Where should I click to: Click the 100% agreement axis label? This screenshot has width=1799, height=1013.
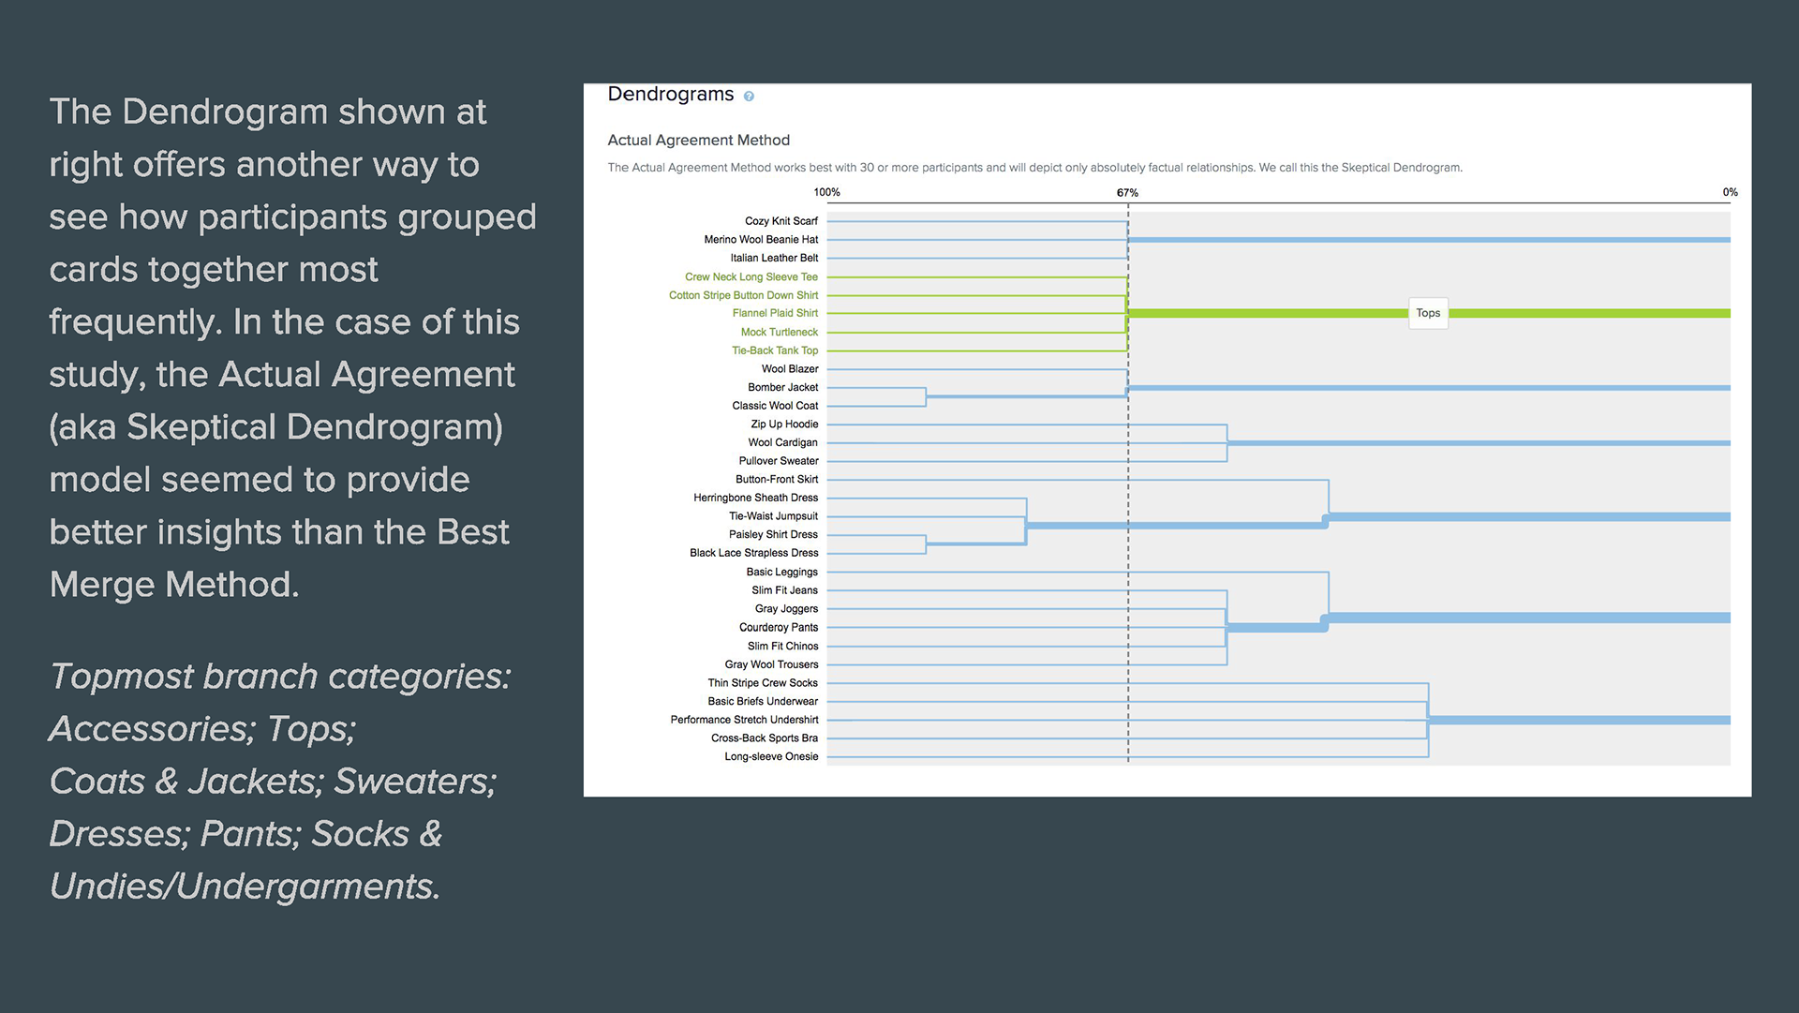point(826,192)
